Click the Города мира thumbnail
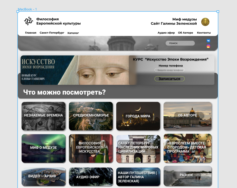 (138, 116)
